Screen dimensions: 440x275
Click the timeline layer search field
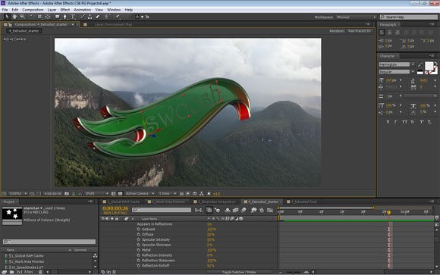click(162, 210)
